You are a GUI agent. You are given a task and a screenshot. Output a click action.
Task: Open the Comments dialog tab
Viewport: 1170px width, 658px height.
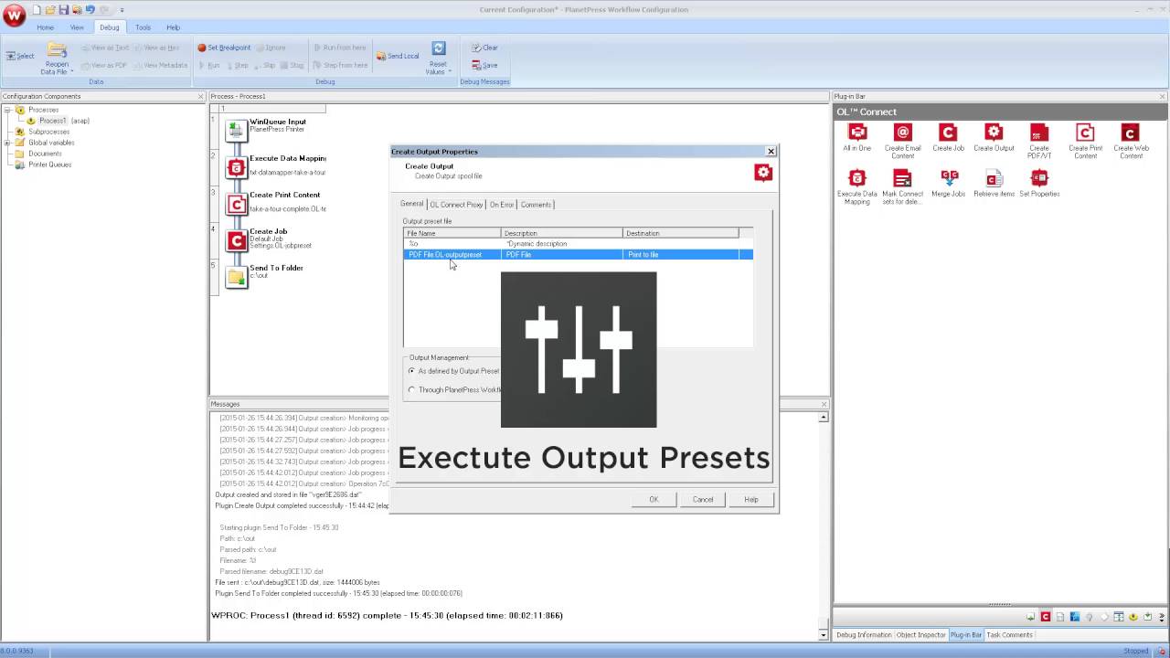coord(536,205)
